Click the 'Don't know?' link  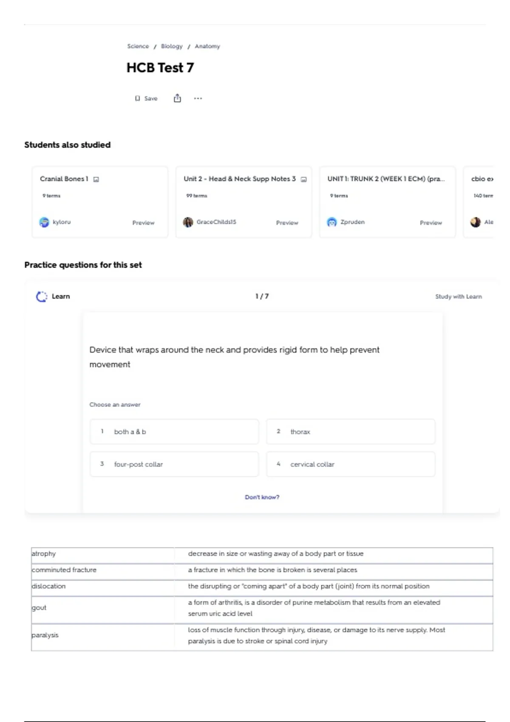pyautogui.click(x=262, y=497)
